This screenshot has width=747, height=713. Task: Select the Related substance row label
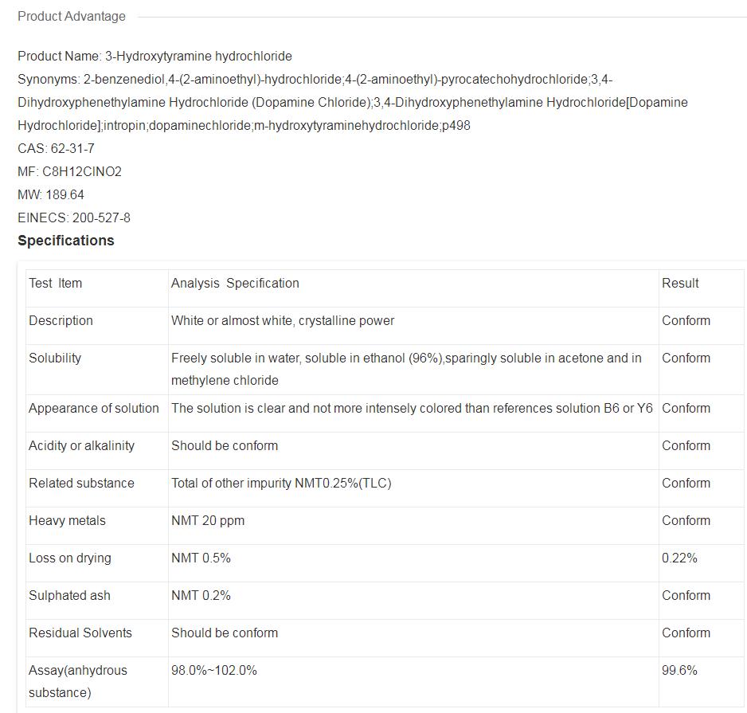pos(81,484)
